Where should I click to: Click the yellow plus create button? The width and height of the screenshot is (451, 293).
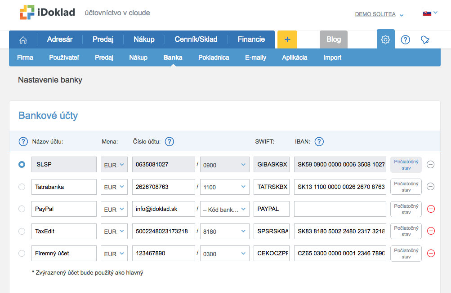(287, 39)
